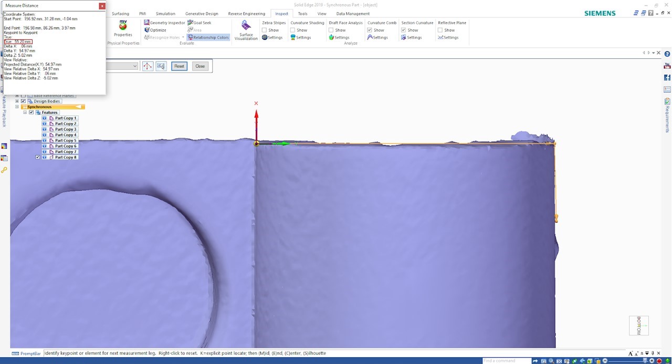Open the Requirements side tab label
The width and height of the screenshot is (672, 364).
[667, 119]
